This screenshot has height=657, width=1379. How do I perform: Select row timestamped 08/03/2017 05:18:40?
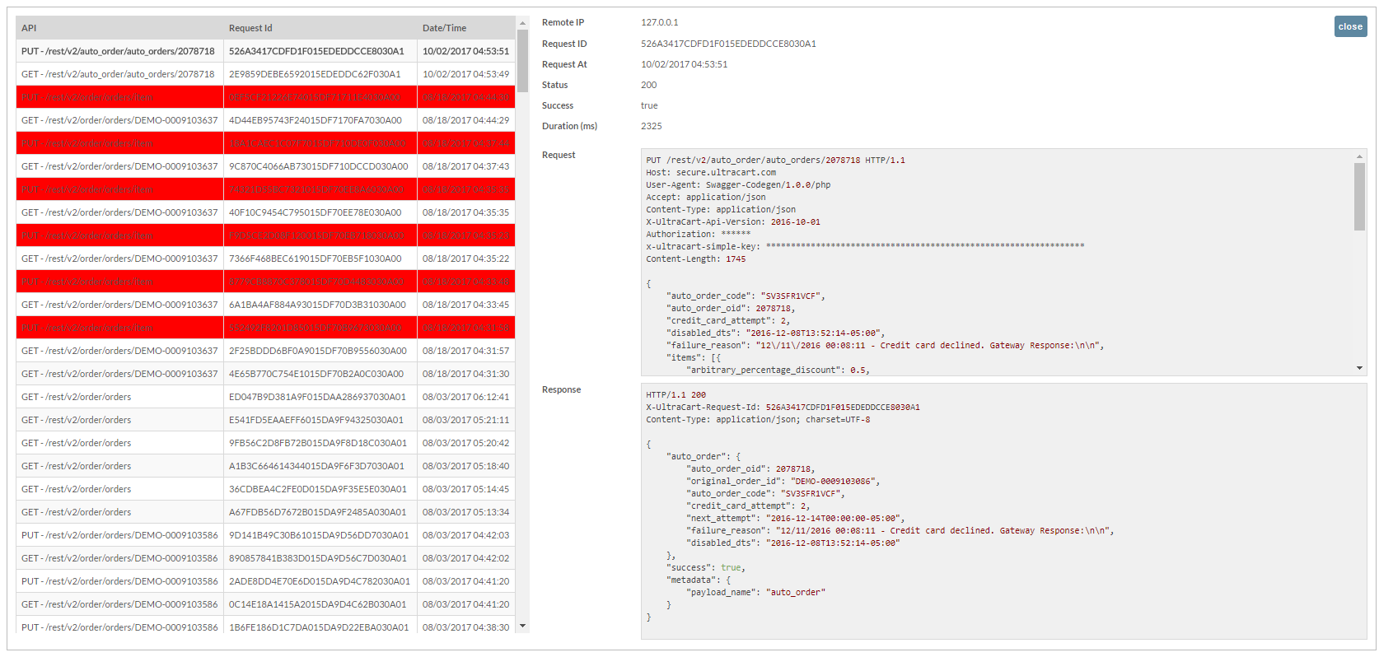pyautogui.click(x=266, y=466)
